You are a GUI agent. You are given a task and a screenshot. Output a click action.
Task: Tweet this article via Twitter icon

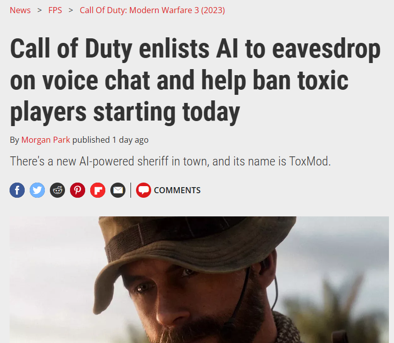pos(37,190)
